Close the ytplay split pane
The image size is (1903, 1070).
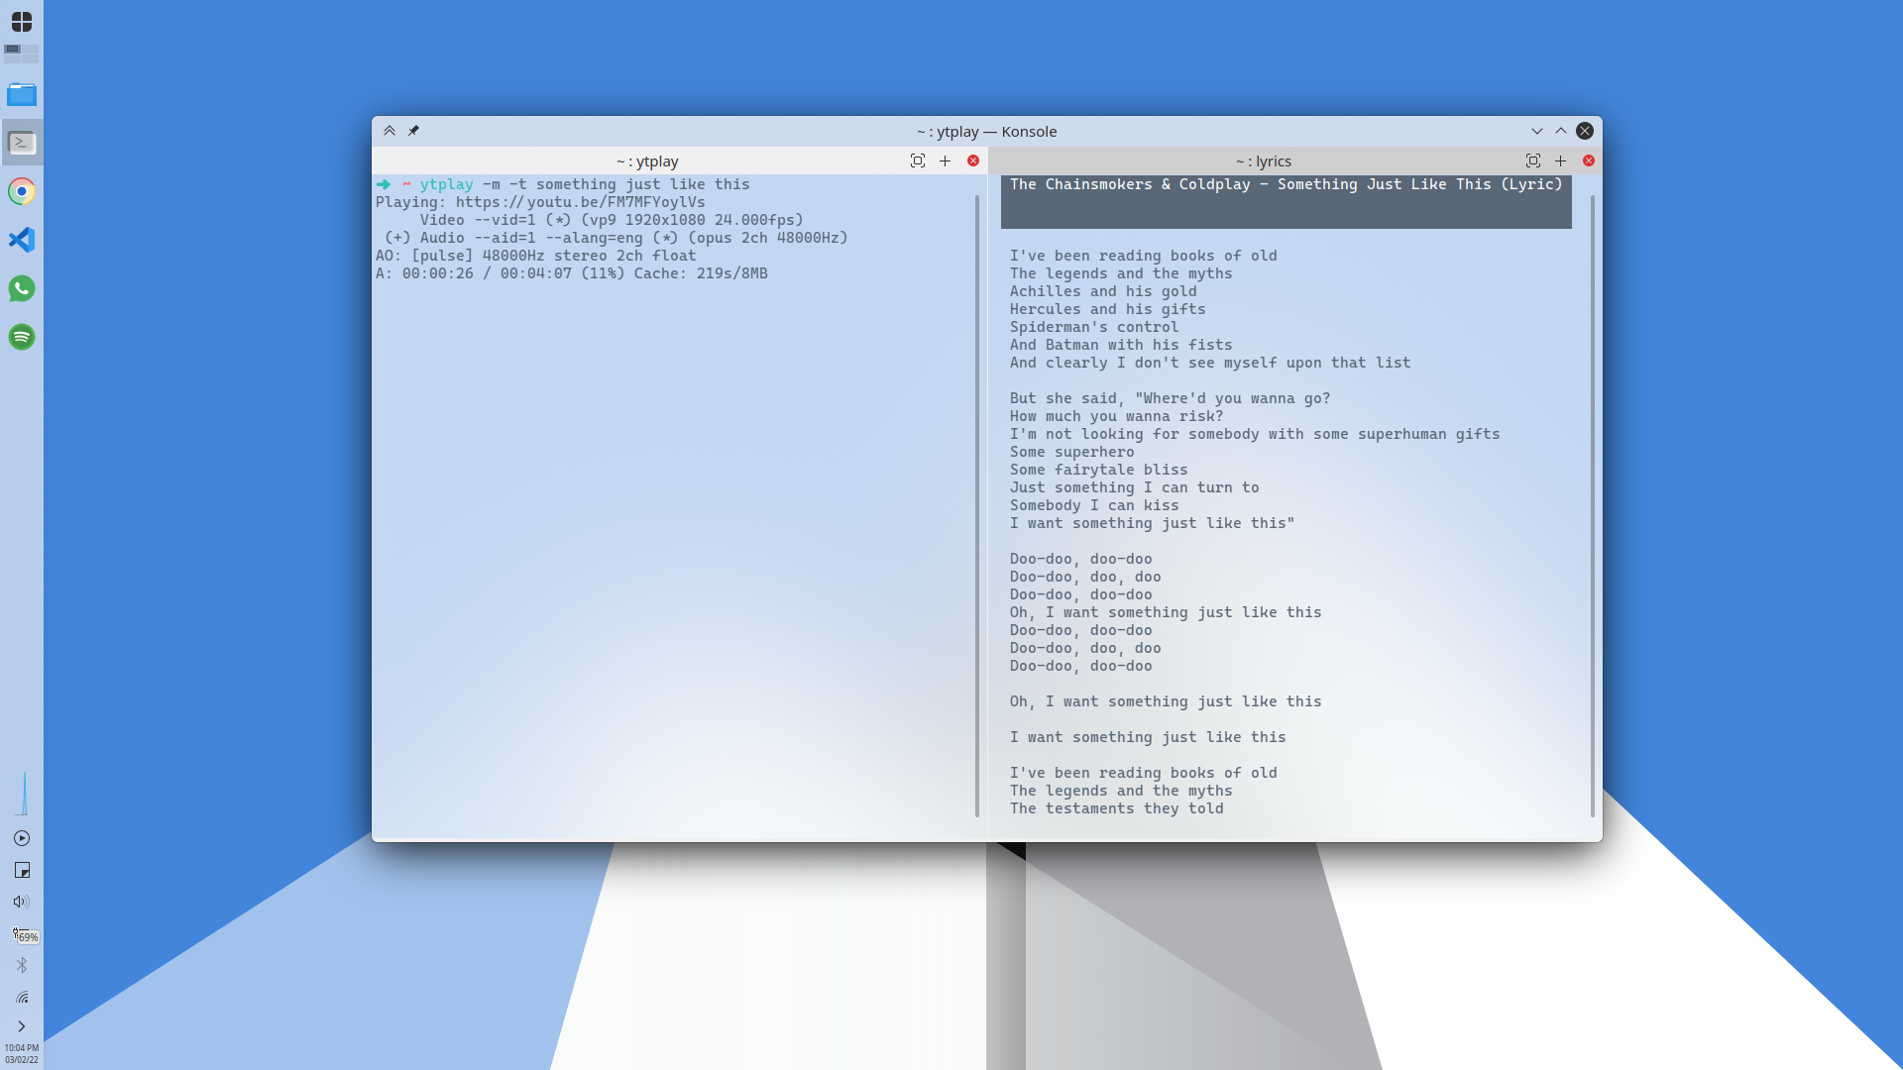point(973,160)
